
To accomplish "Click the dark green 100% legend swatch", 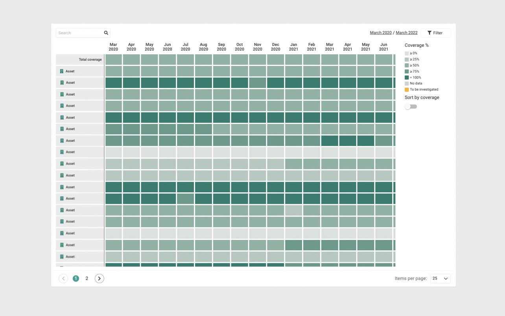I will [x=407, y=78].
